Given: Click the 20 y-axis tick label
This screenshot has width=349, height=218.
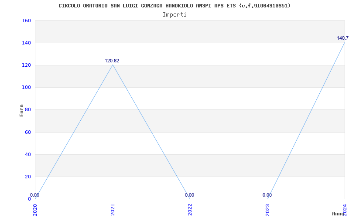Looking at the screenshot, I should pos(27,177).
